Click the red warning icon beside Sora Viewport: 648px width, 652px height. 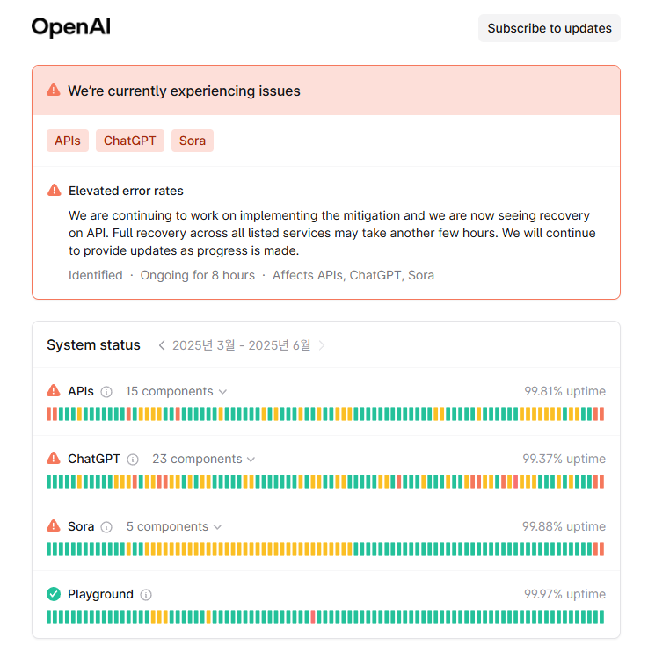54,526
